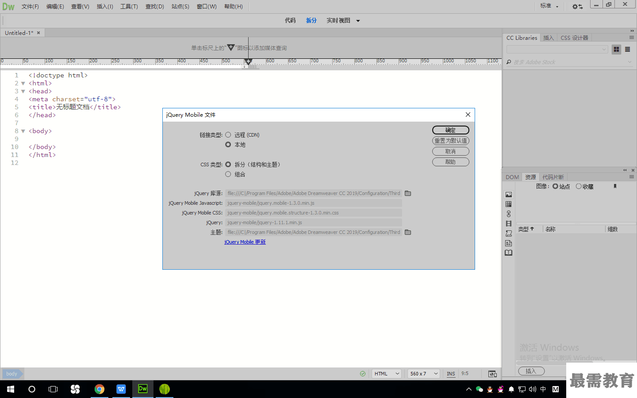Click the Adobe Stock search magnifier icon
This screenshot has height=398, width=637.
509,62
